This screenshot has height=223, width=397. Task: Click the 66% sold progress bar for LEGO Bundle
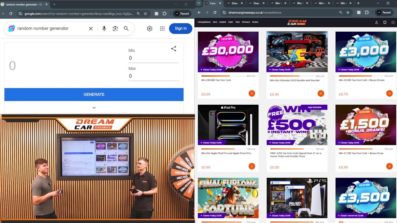coord(292,76)
